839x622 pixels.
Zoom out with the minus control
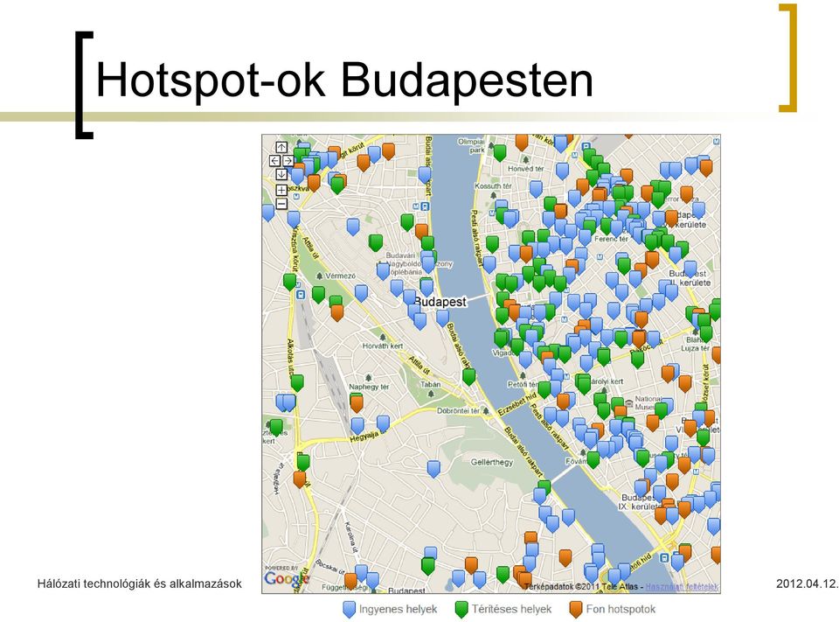(281, 204)
